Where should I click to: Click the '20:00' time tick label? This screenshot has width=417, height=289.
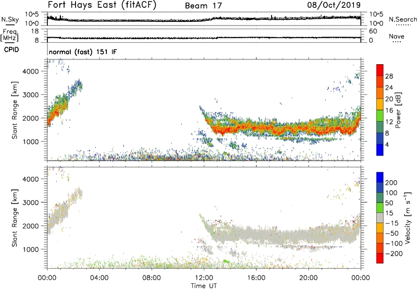(x=308, y=278)
